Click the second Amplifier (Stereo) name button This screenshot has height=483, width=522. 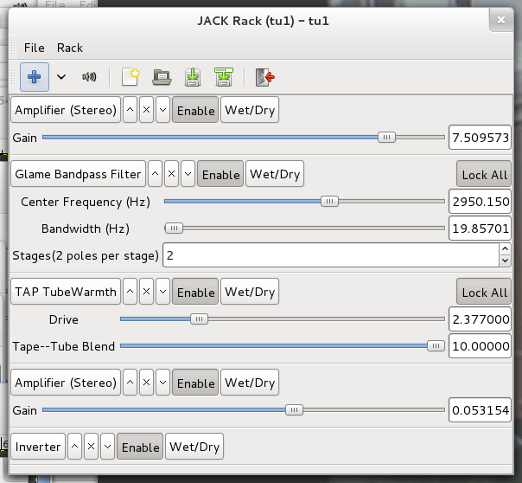pyautogui.click(x=66, y=383)
